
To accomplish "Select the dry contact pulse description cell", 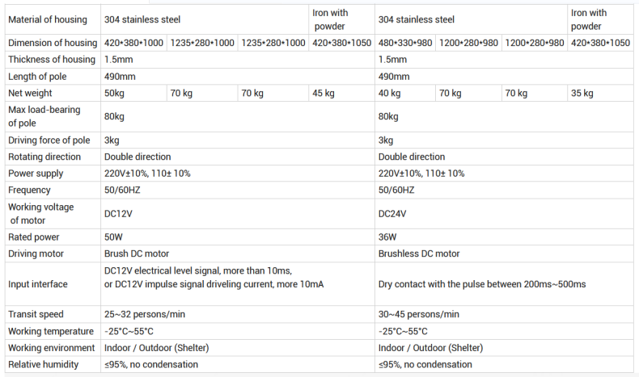I will click(x=482, y=284).
